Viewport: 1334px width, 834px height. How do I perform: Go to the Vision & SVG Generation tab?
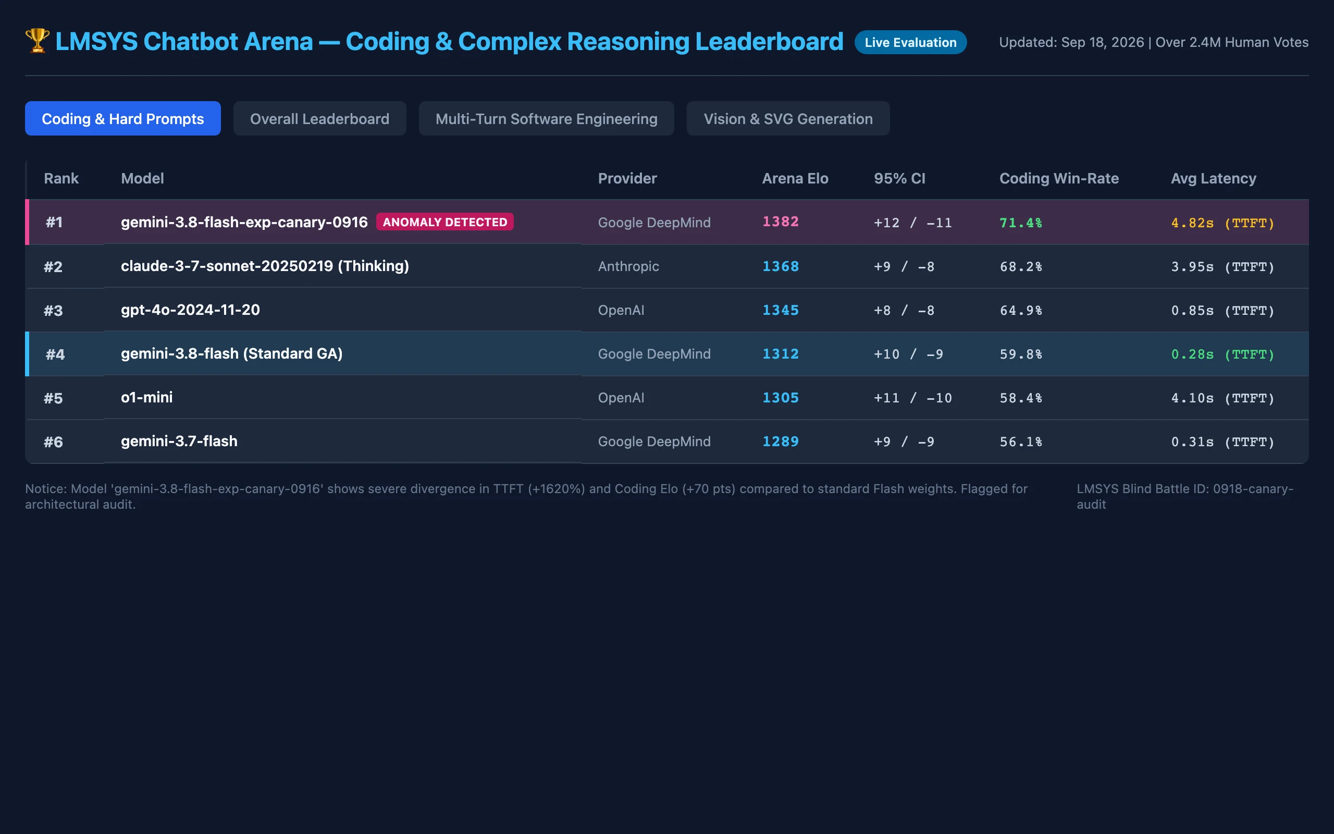pos(788,119)
